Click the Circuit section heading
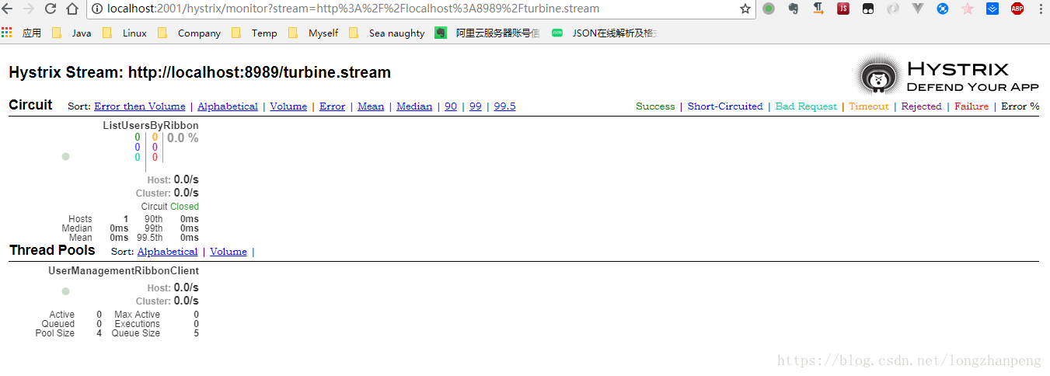This screenshot has width=1050, height=376. [30, 105]
